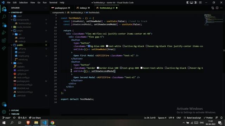This screenshot has height=126, width=225.
Task: Open the Selection menu
Action: pos(24,2)
